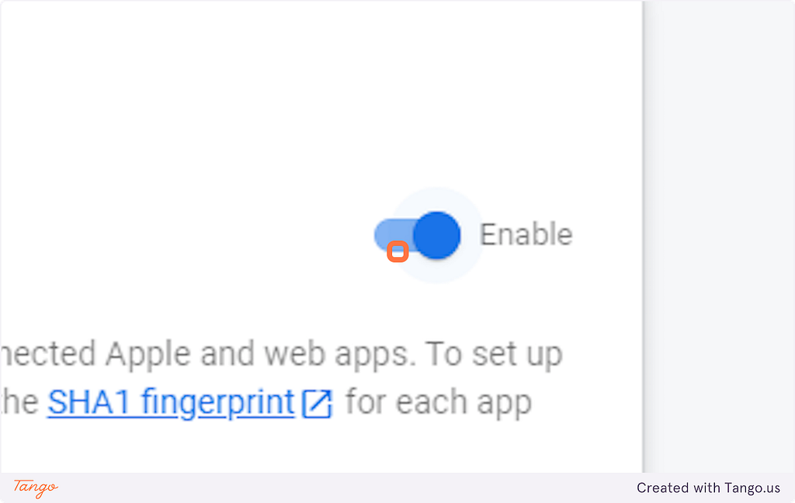Click the text "for each app"
The image size is (795, 503).
click(x=439, y=403)
